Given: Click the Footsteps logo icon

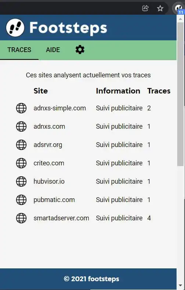Looking at the screenshot, I should click(x=15, y=27).
